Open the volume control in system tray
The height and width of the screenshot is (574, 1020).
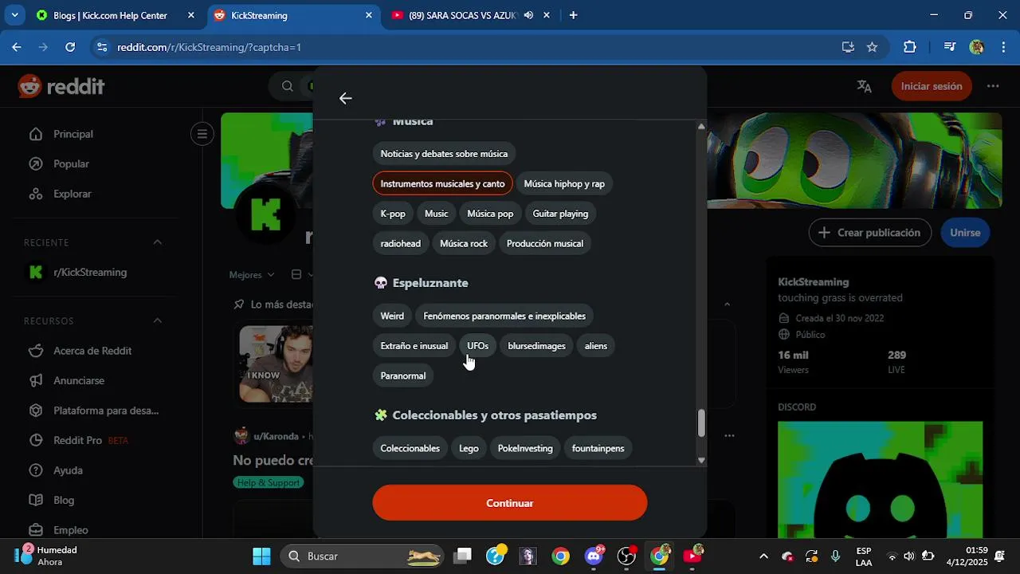tap(909, 556)
